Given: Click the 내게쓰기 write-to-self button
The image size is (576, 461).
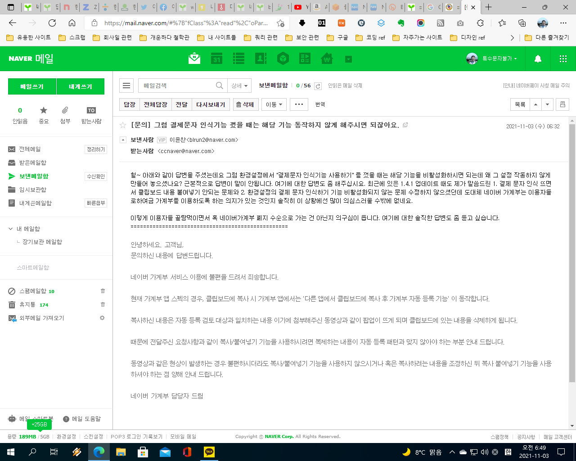Looking at the screenshot, I should click(81, 86).
